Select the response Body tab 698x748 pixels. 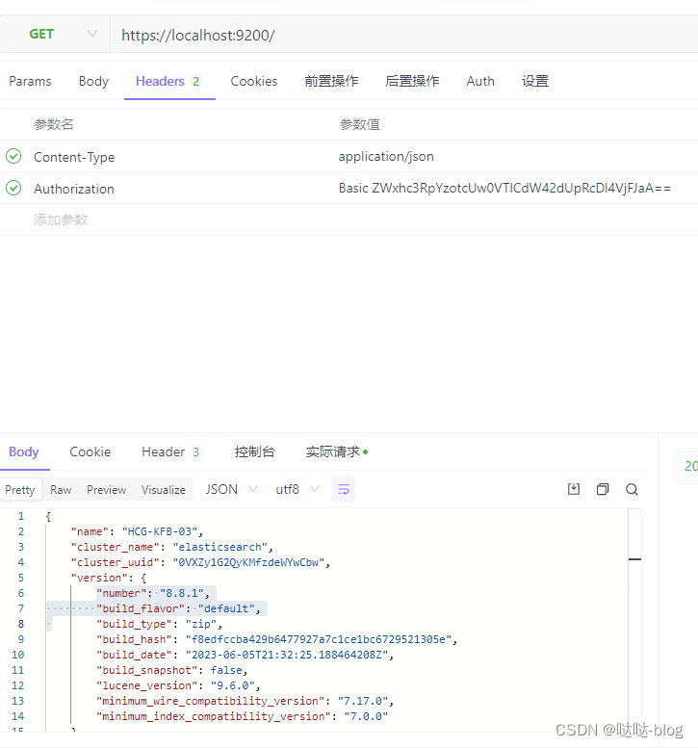click(x=24, y=451)
